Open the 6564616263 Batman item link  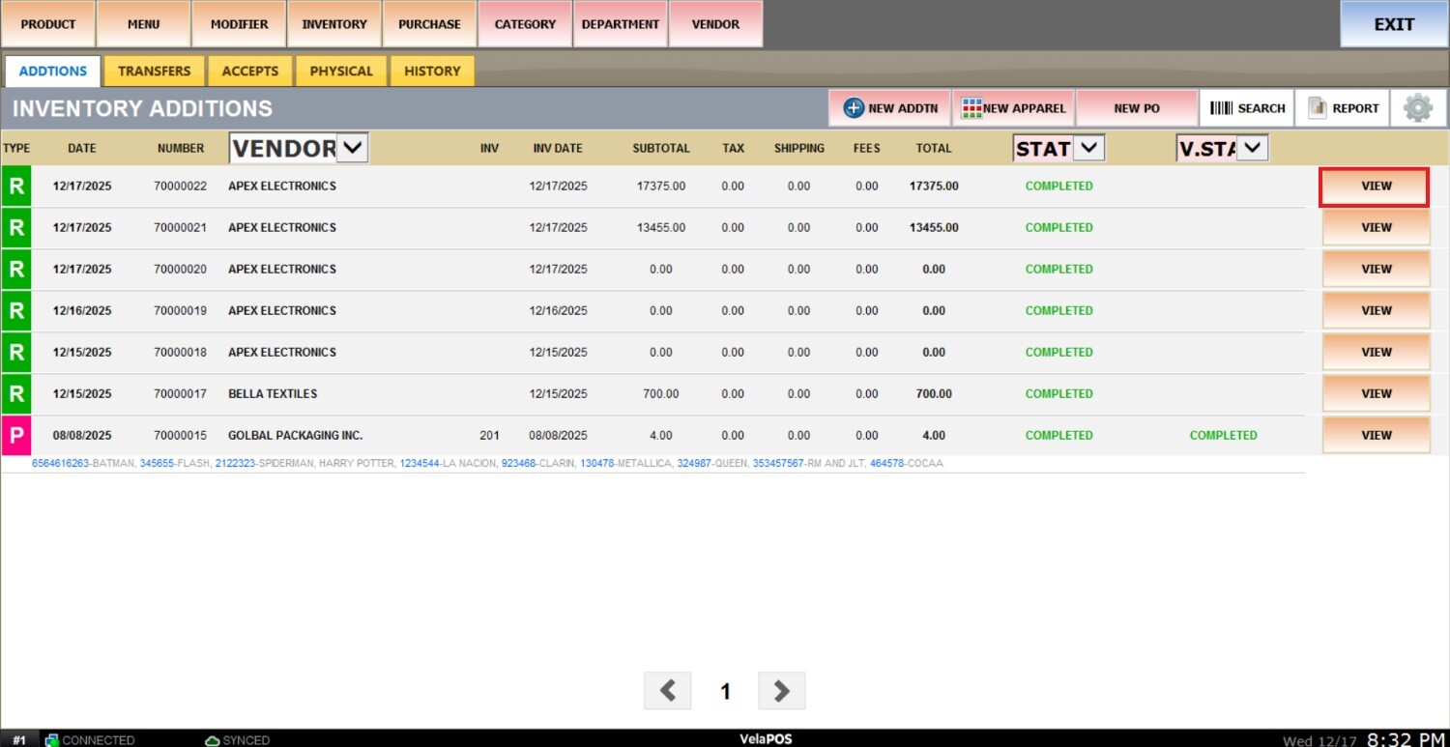point(60,464)
